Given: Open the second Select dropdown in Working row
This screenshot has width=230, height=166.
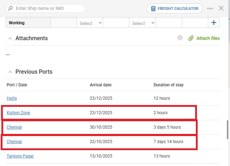Looking at the screenshot, I should [x=143, y=23].
